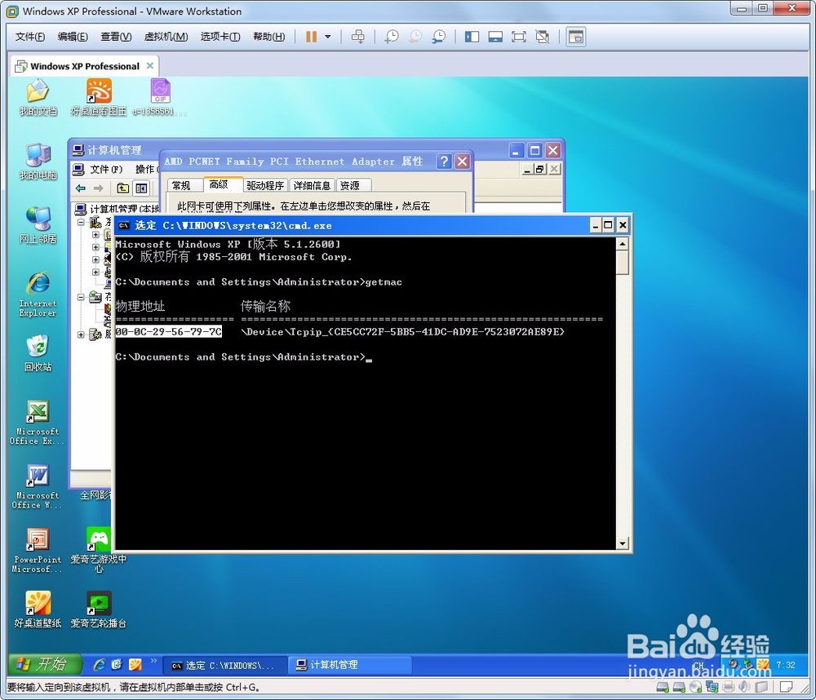Screen dimensions: 816x700
Task: Open the 编辑(E) menu in VMware
Action: tap(73, 37)
